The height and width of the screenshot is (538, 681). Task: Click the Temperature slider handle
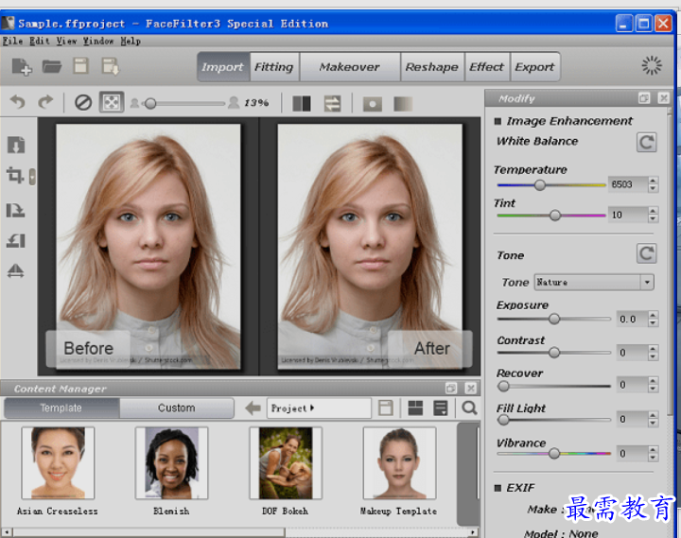tap(540, 185)
